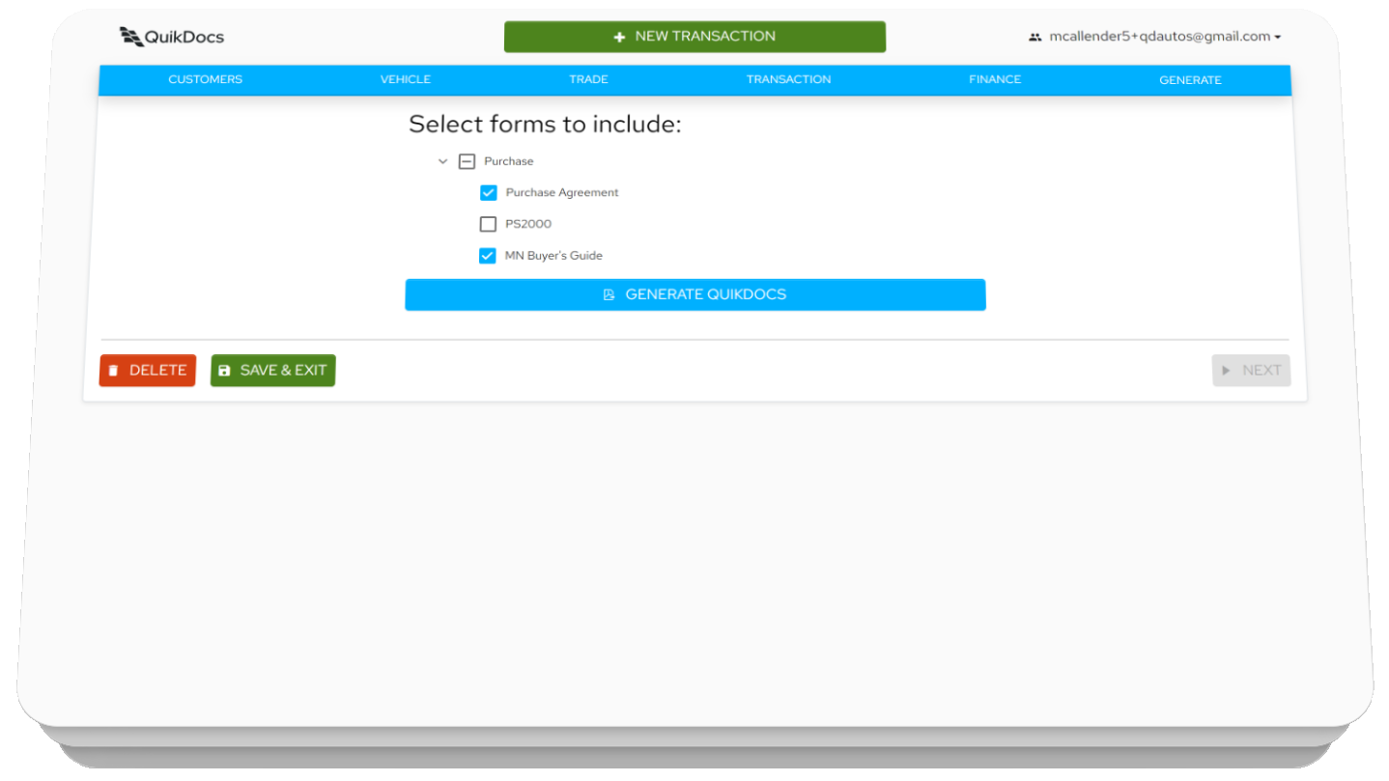This screenshot has height=781, width=1389.
Task: Toggle the Purchase group checkbox
Action: (x=468, y=161)
